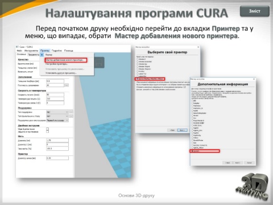Click the filament diameter input field
273x205 pixels.
57,141
